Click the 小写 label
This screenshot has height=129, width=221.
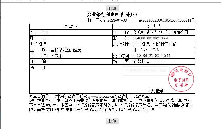tap(140, 50)
